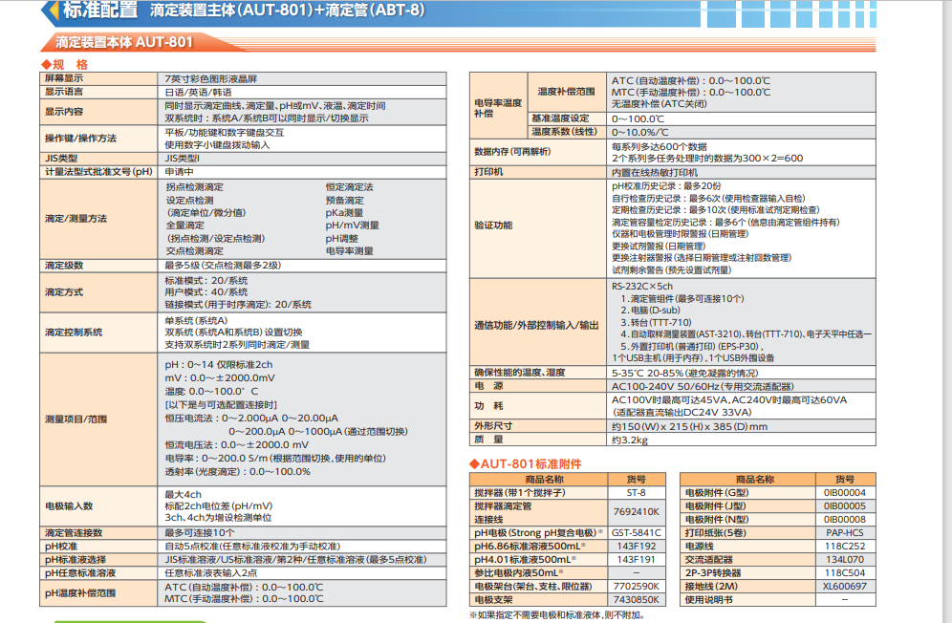The image size is (952, 623).
Task: Click the '通信功能/外部控制输入/输出' label
Action: [536, 325]
